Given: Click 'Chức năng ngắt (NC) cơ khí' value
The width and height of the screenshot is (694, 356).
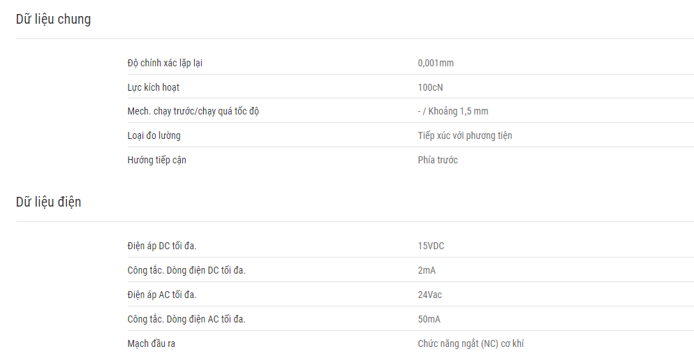Looking at the screenshot, I should click(471, 343).
